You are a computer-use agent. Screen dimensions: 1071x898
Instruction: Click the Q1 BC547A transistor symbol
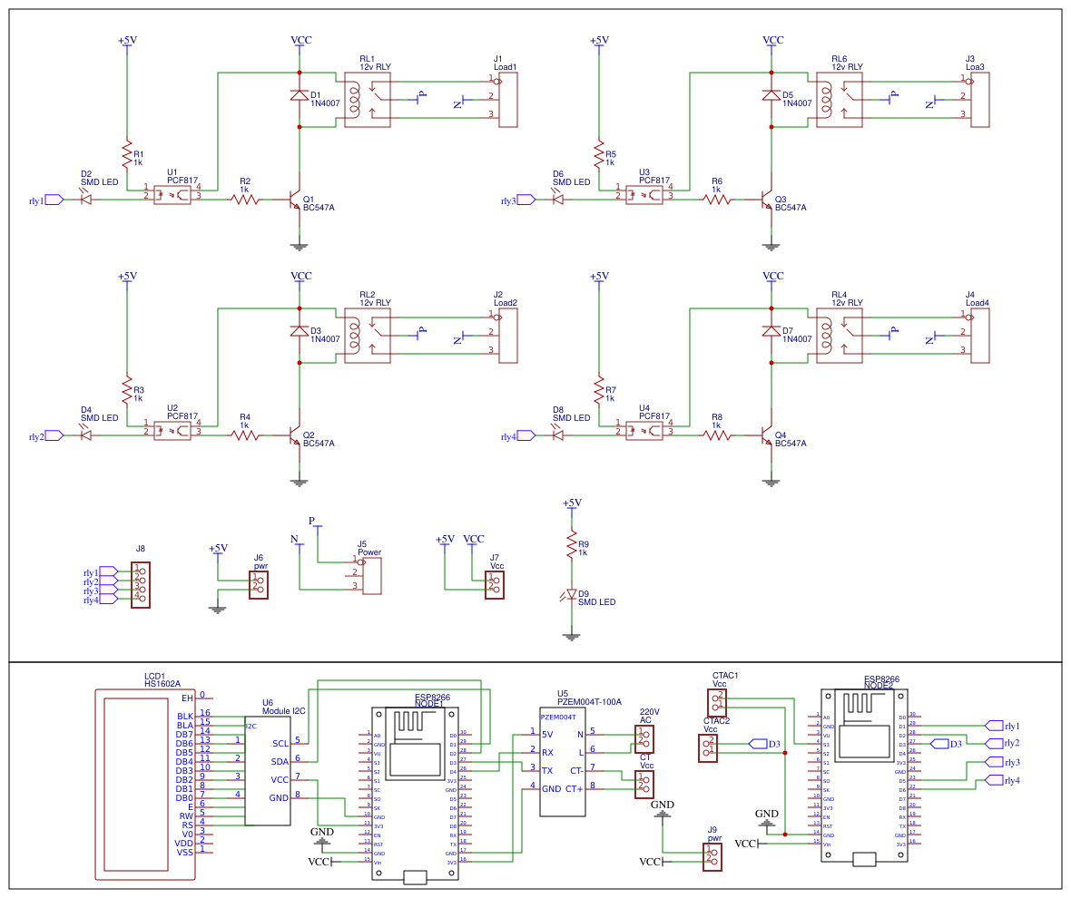(294, 200)
